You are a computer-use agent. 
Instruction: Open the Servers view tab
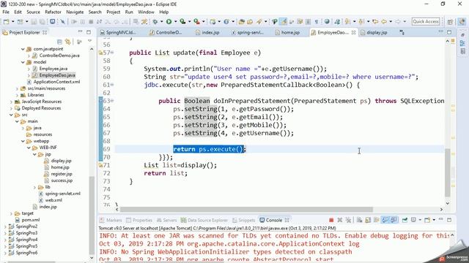[x=167, y=220]
